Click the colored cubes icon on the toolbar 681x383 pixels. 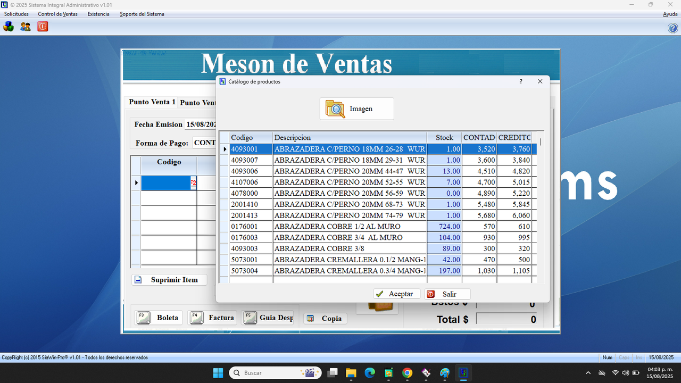pyautogui.click(x=8, y=26)
